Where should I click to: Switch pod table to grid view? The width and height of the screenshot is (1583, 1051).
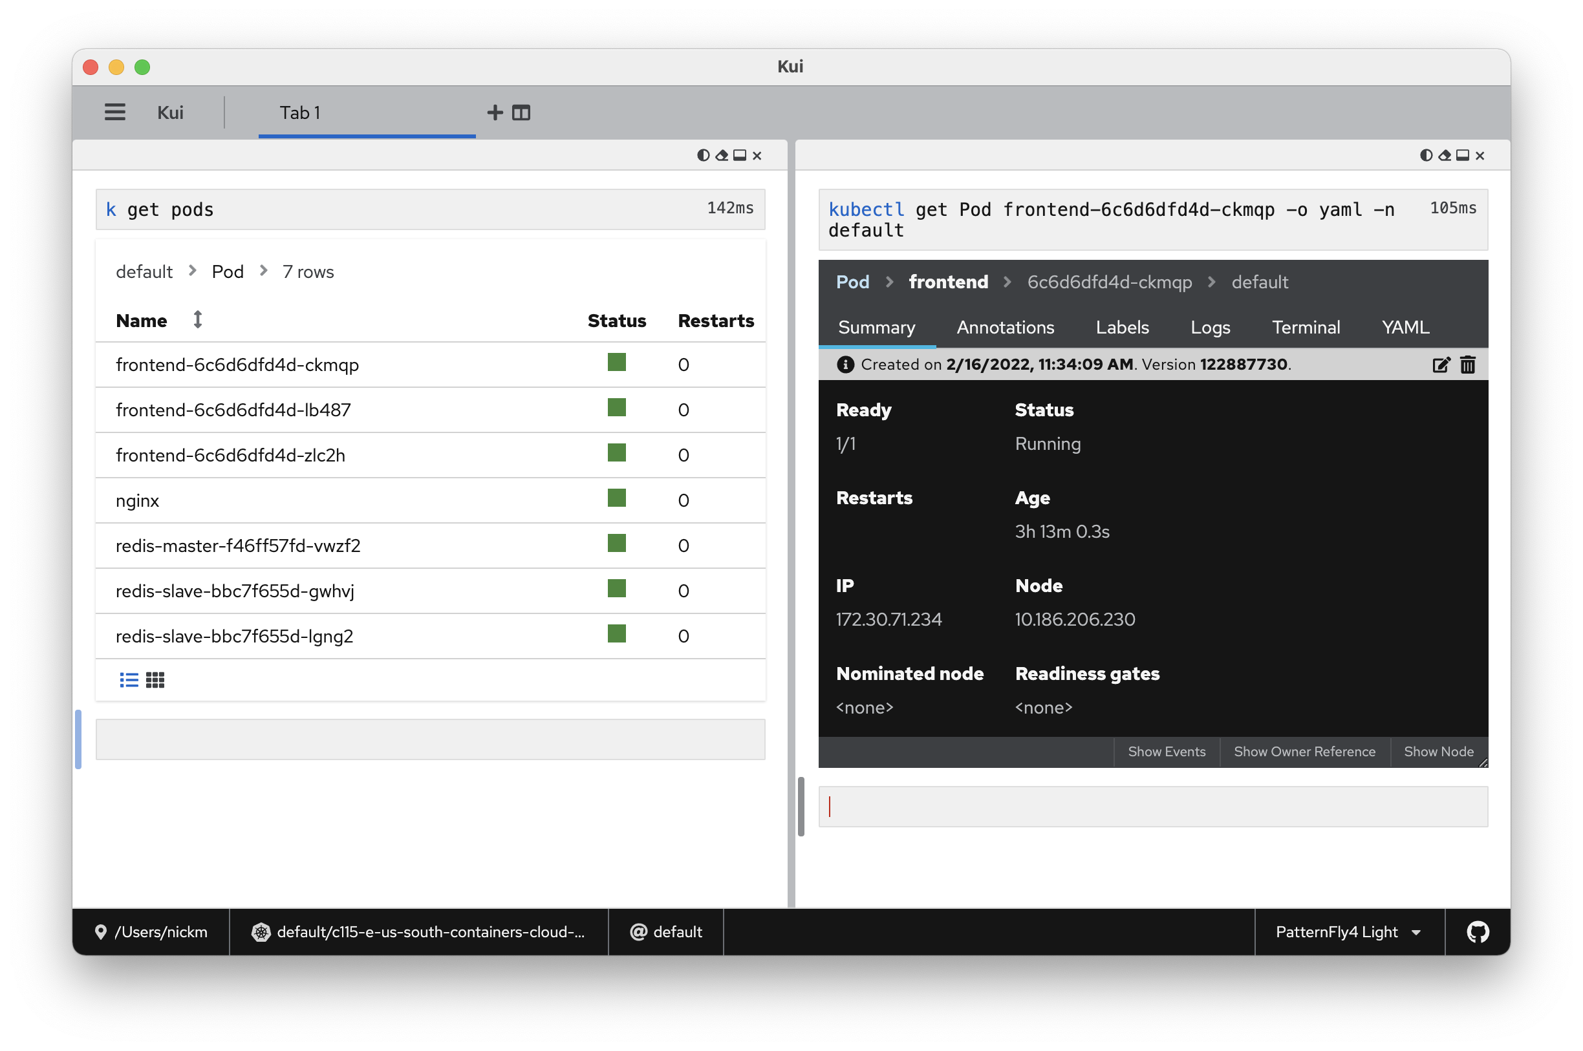click(155, 681)
